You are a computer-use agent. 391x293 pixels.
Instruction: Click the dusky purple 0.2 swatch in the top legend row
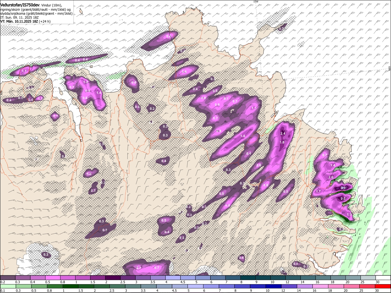pyautogui.click(x=8, y=278)
